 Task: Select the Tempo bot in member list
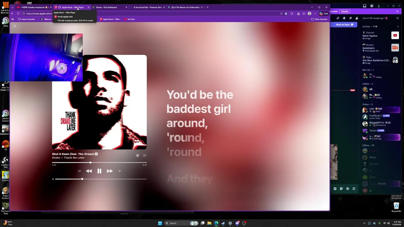point(381,131)
